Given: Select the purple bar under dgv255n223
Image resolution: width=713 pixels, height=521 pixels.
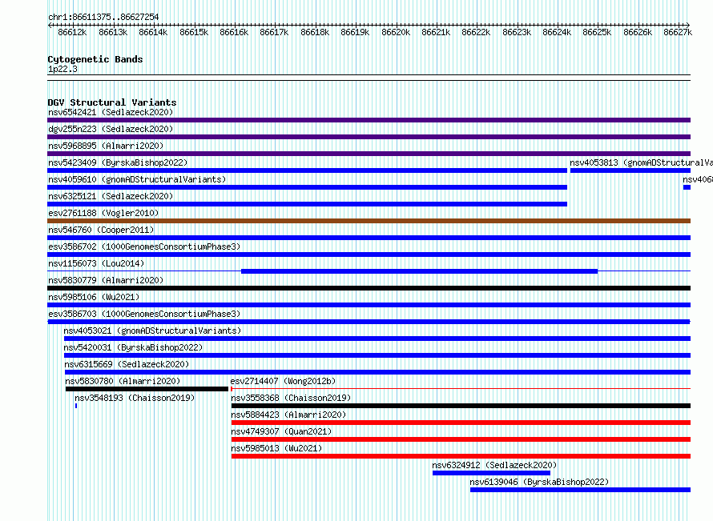Looking at the screenshot, I should pyautogui.click(x=369, y=137).
